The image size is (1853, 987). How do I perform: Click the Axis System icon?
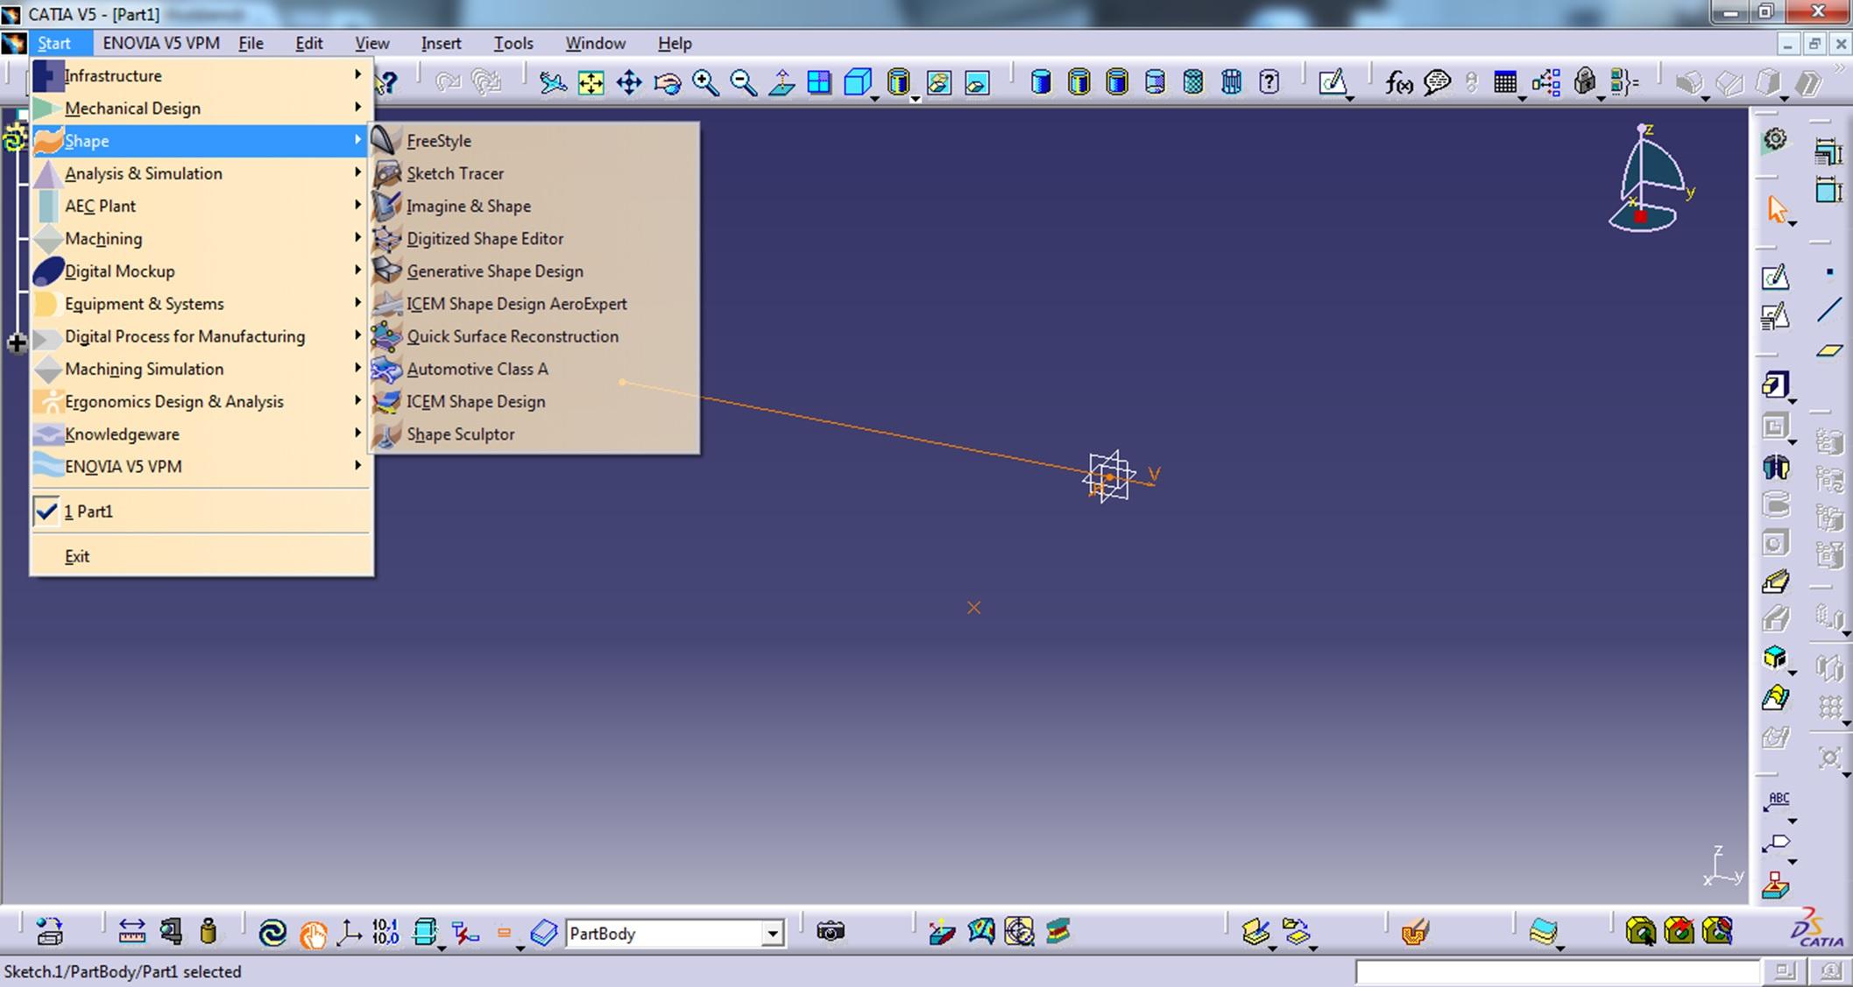(x=349, y=932)
